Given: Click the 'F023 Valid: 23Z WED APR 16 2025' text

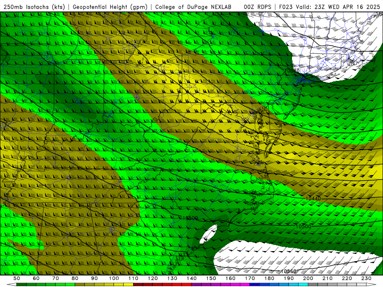Looking at the screenshot, I should click(329, 7).
